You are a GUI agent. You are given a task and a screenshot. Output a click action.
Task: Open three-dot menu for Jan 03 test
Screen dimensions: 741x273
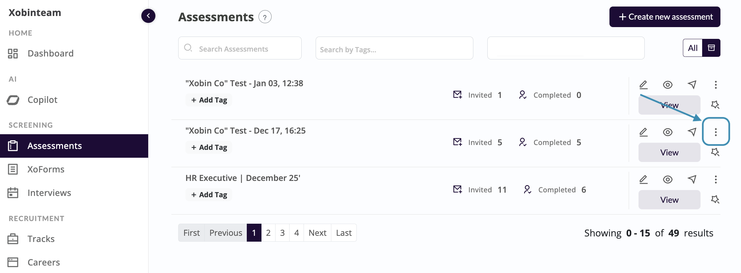[x=716, y=85]
